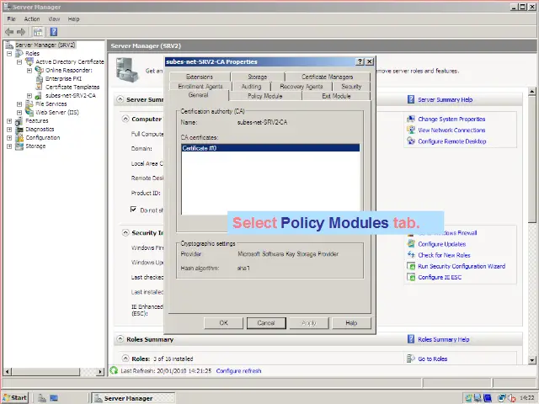Screen dimensions: 539x404
Task: Select the Policy Module tab
Action: (x=265, y=96)
